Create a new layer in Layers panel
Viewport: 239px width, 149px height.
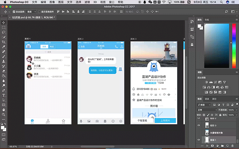pyautogui.click(x=228, y=146)
